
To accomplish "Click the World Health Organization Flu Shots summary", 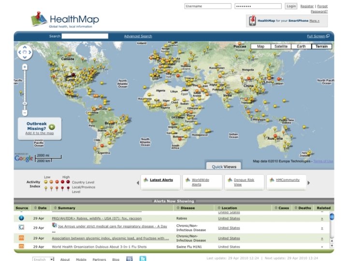I will point(99,246).
